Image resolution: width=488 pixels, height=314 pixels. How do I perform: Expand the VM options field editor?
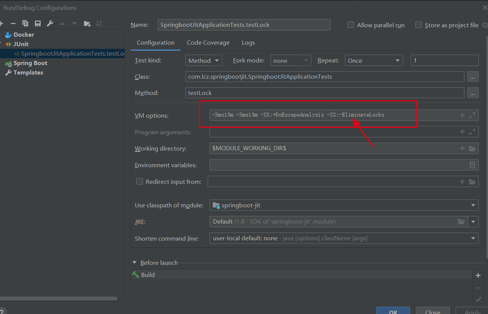tap(472, 115)
